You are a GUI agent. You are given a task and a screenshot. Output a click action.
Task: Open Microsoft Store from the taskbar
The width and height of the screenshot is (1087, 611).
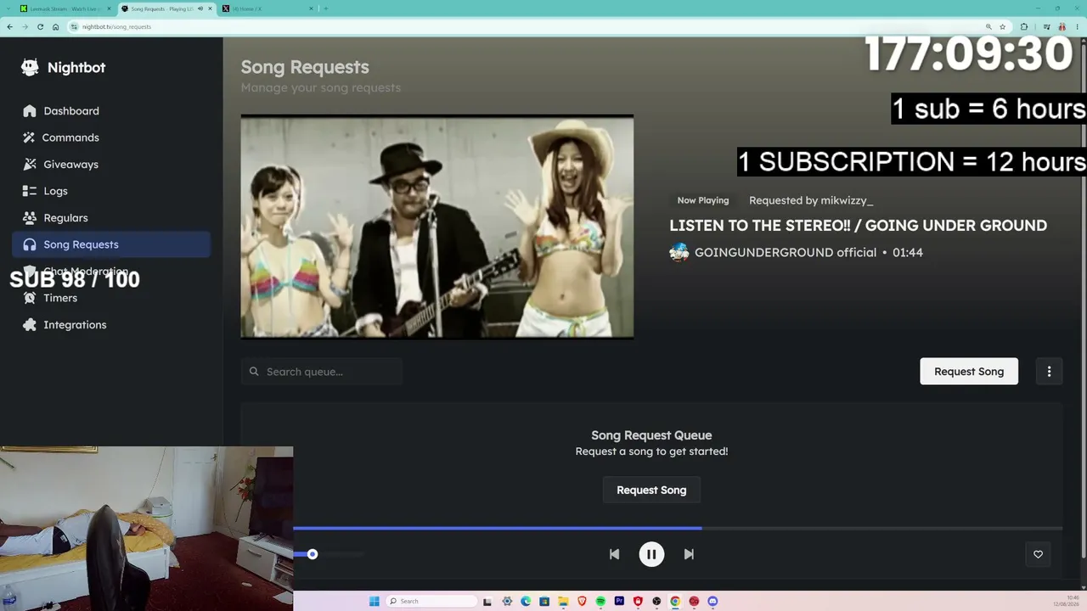pos(544,602)
